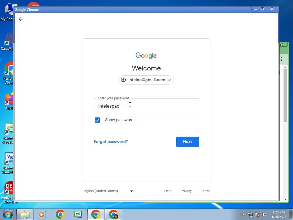293x220 pixels.
Task: Open the C# application in the taskbar
Action: coord(78,214)
